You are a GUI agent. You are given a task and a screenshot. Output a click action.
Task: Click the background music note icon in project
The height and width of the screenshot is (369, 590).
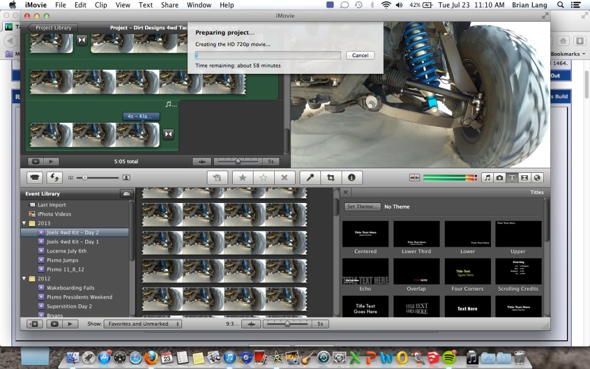pyautogui.click(x=171, y=104)
